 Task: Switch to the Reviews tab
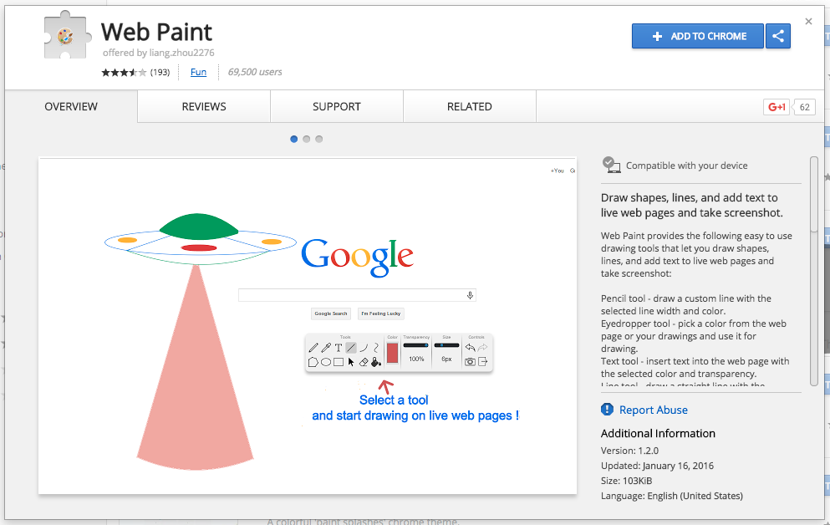click(204, 107)
